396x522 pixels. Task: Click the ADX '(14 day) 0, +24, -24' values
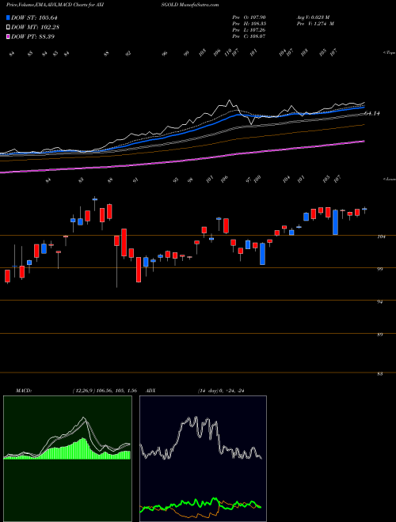click(x=221, y=391)
